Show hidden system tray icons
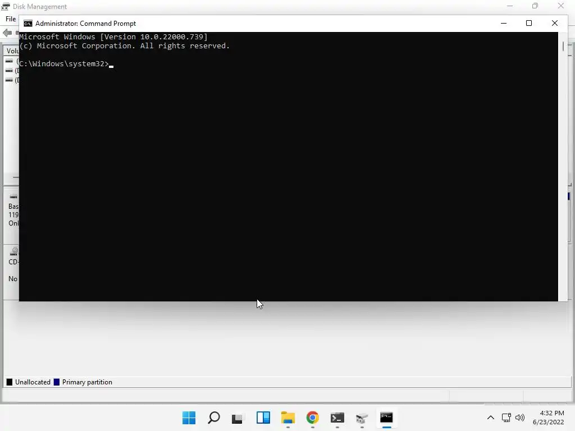Screen dimensions: 575x431 (491, 418)
